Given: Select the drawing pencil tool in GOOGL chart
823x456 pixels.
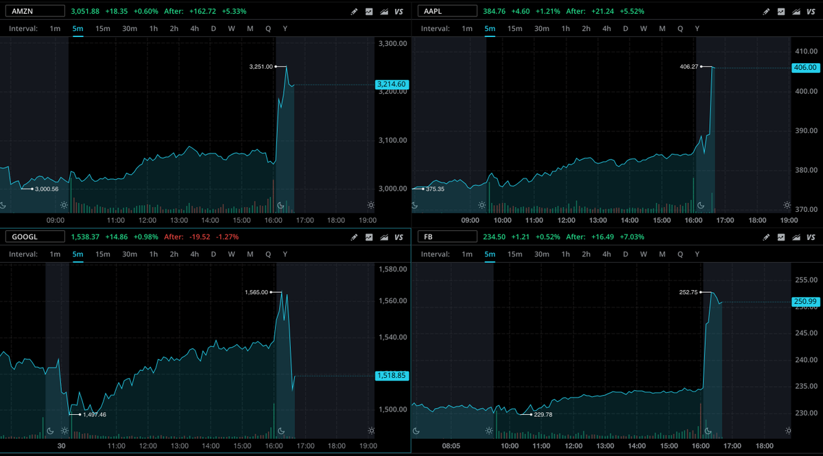Looking at the screenshot, I should pyautogui.click(x=354, y=237).
